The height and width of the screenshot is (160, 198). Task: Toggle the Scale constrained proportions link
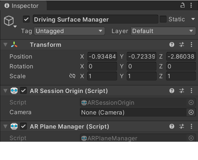(72, 76)
